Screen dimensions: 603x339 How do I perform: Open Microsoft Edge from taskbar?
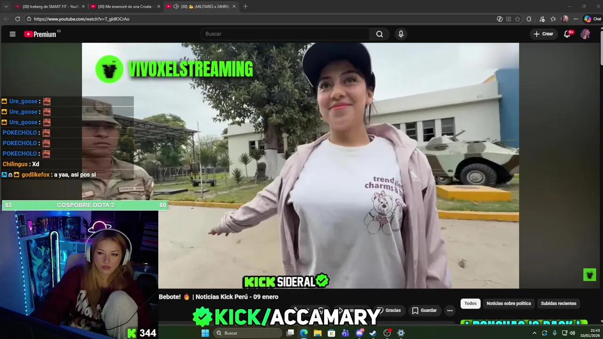(x=304, y=333)
